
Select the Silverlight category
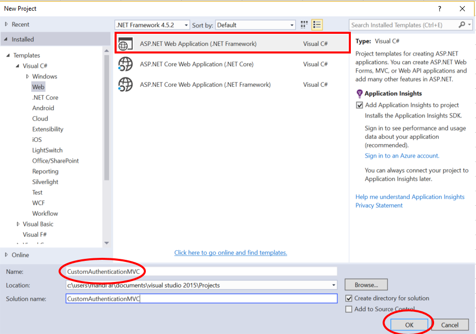pyautogui.click(x=45, y=182)
